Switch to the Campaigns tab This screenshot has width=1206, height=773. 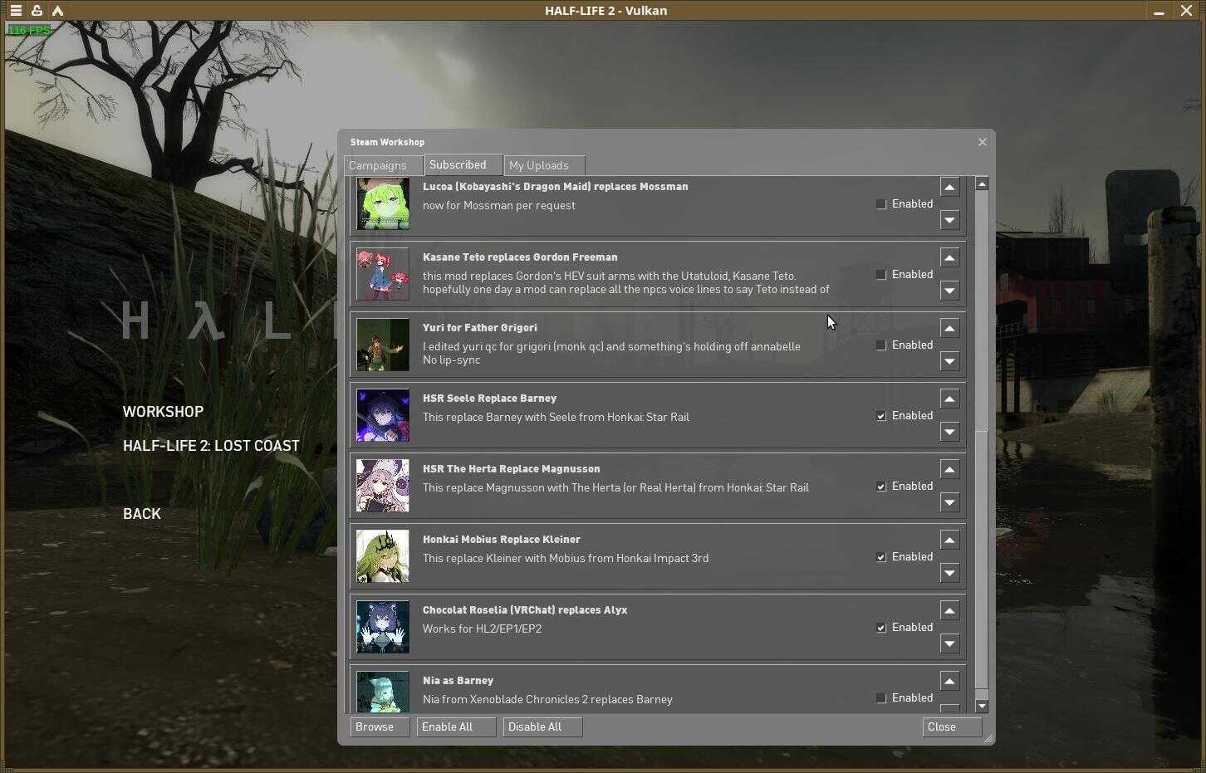point(383,165)
